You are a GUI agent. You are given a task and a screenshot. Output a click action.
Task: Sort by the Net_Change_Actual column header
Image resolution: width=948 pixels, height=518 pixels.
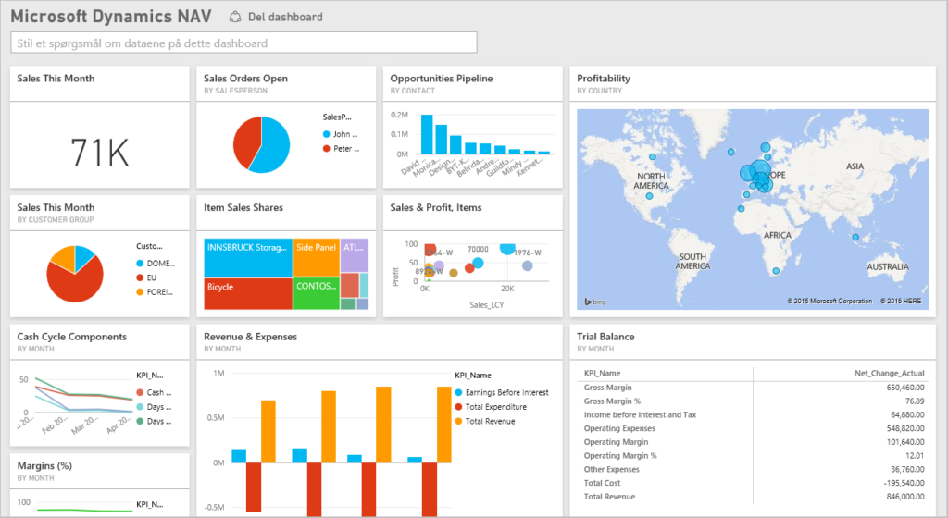884,373
